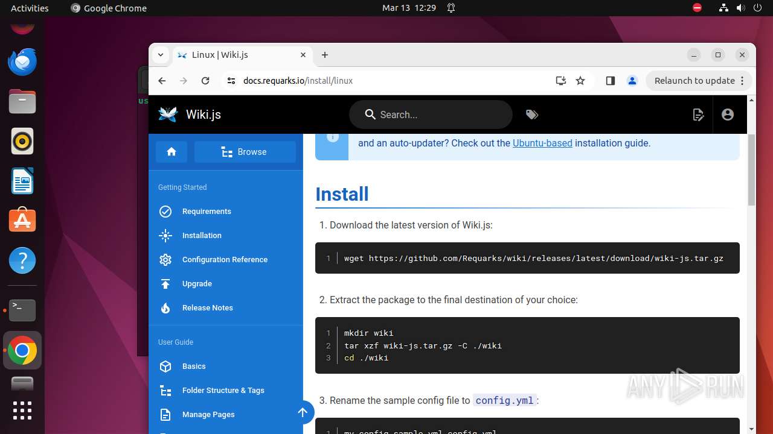Open the page actions icon
The image size is (773, 434).
click(698, 115)
